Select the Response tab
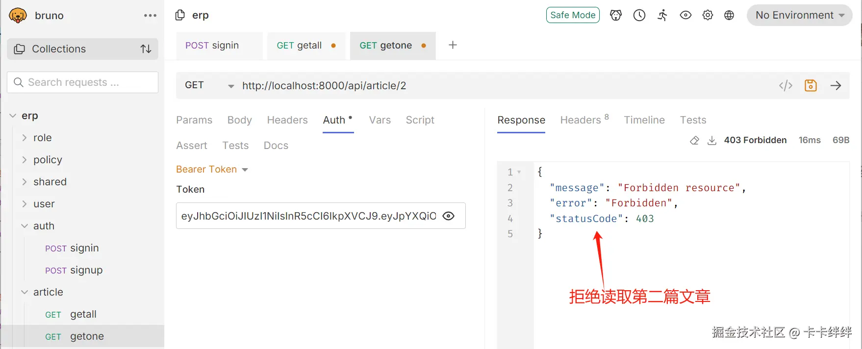The height and width of the screenshot is (349, 862). click(x=521, y=120)
